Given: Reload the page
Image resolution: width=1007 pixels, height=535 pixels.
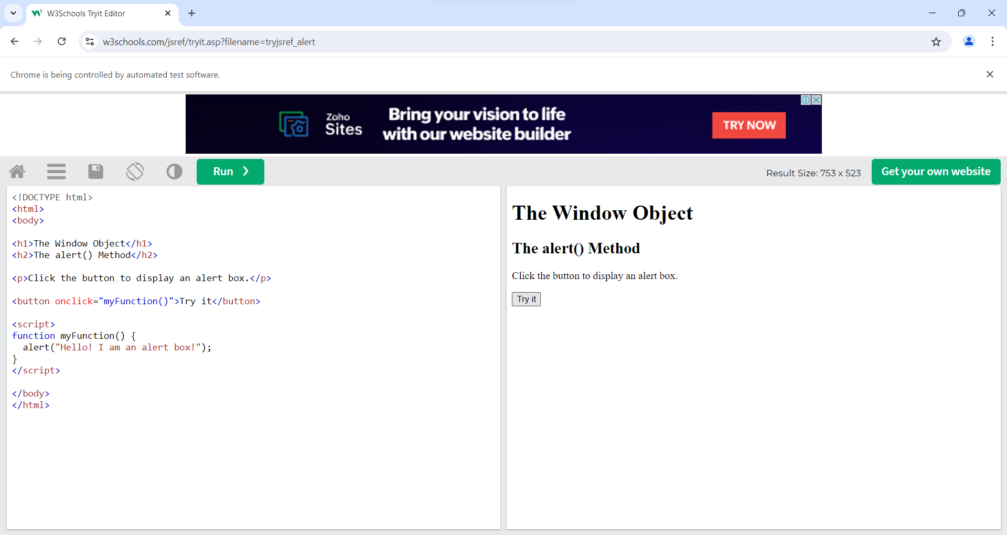Looking at the screenshot, I should 61,41.
